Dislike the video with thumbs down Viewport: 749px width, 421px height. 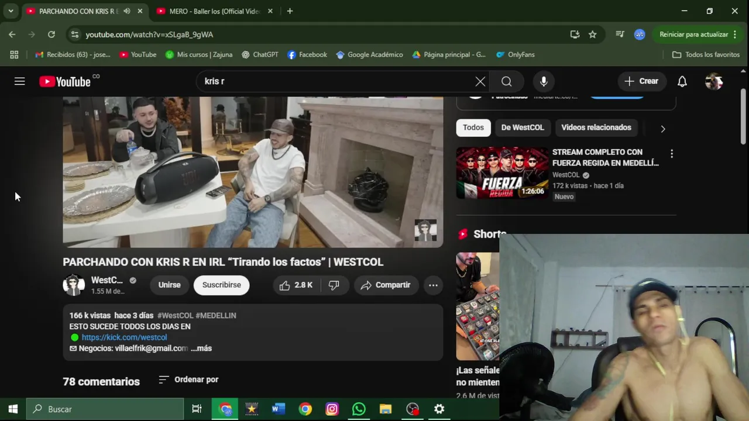(334, 285)
